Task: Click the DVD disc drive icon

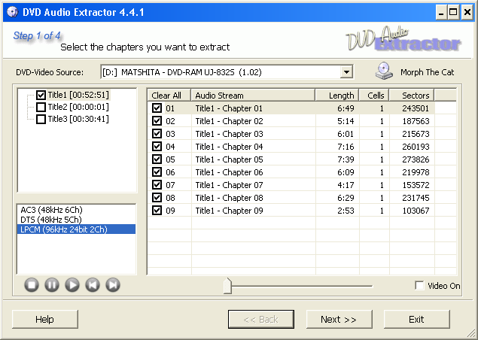Action: point(384,71)
